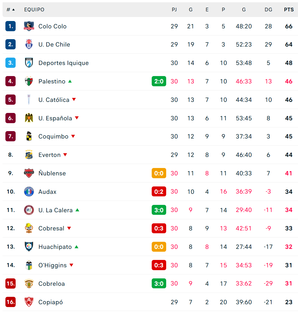Click the red 16. position badge

click(x=11, y=302)
